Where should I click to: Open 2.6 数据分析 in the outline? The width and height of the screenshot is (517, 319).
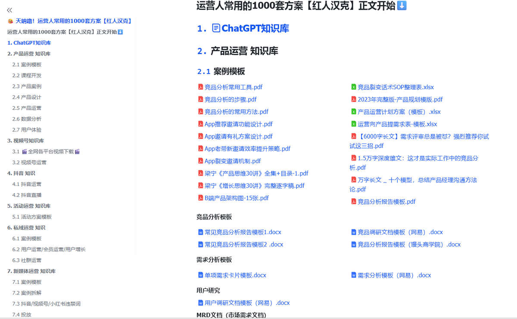[27, 119]
